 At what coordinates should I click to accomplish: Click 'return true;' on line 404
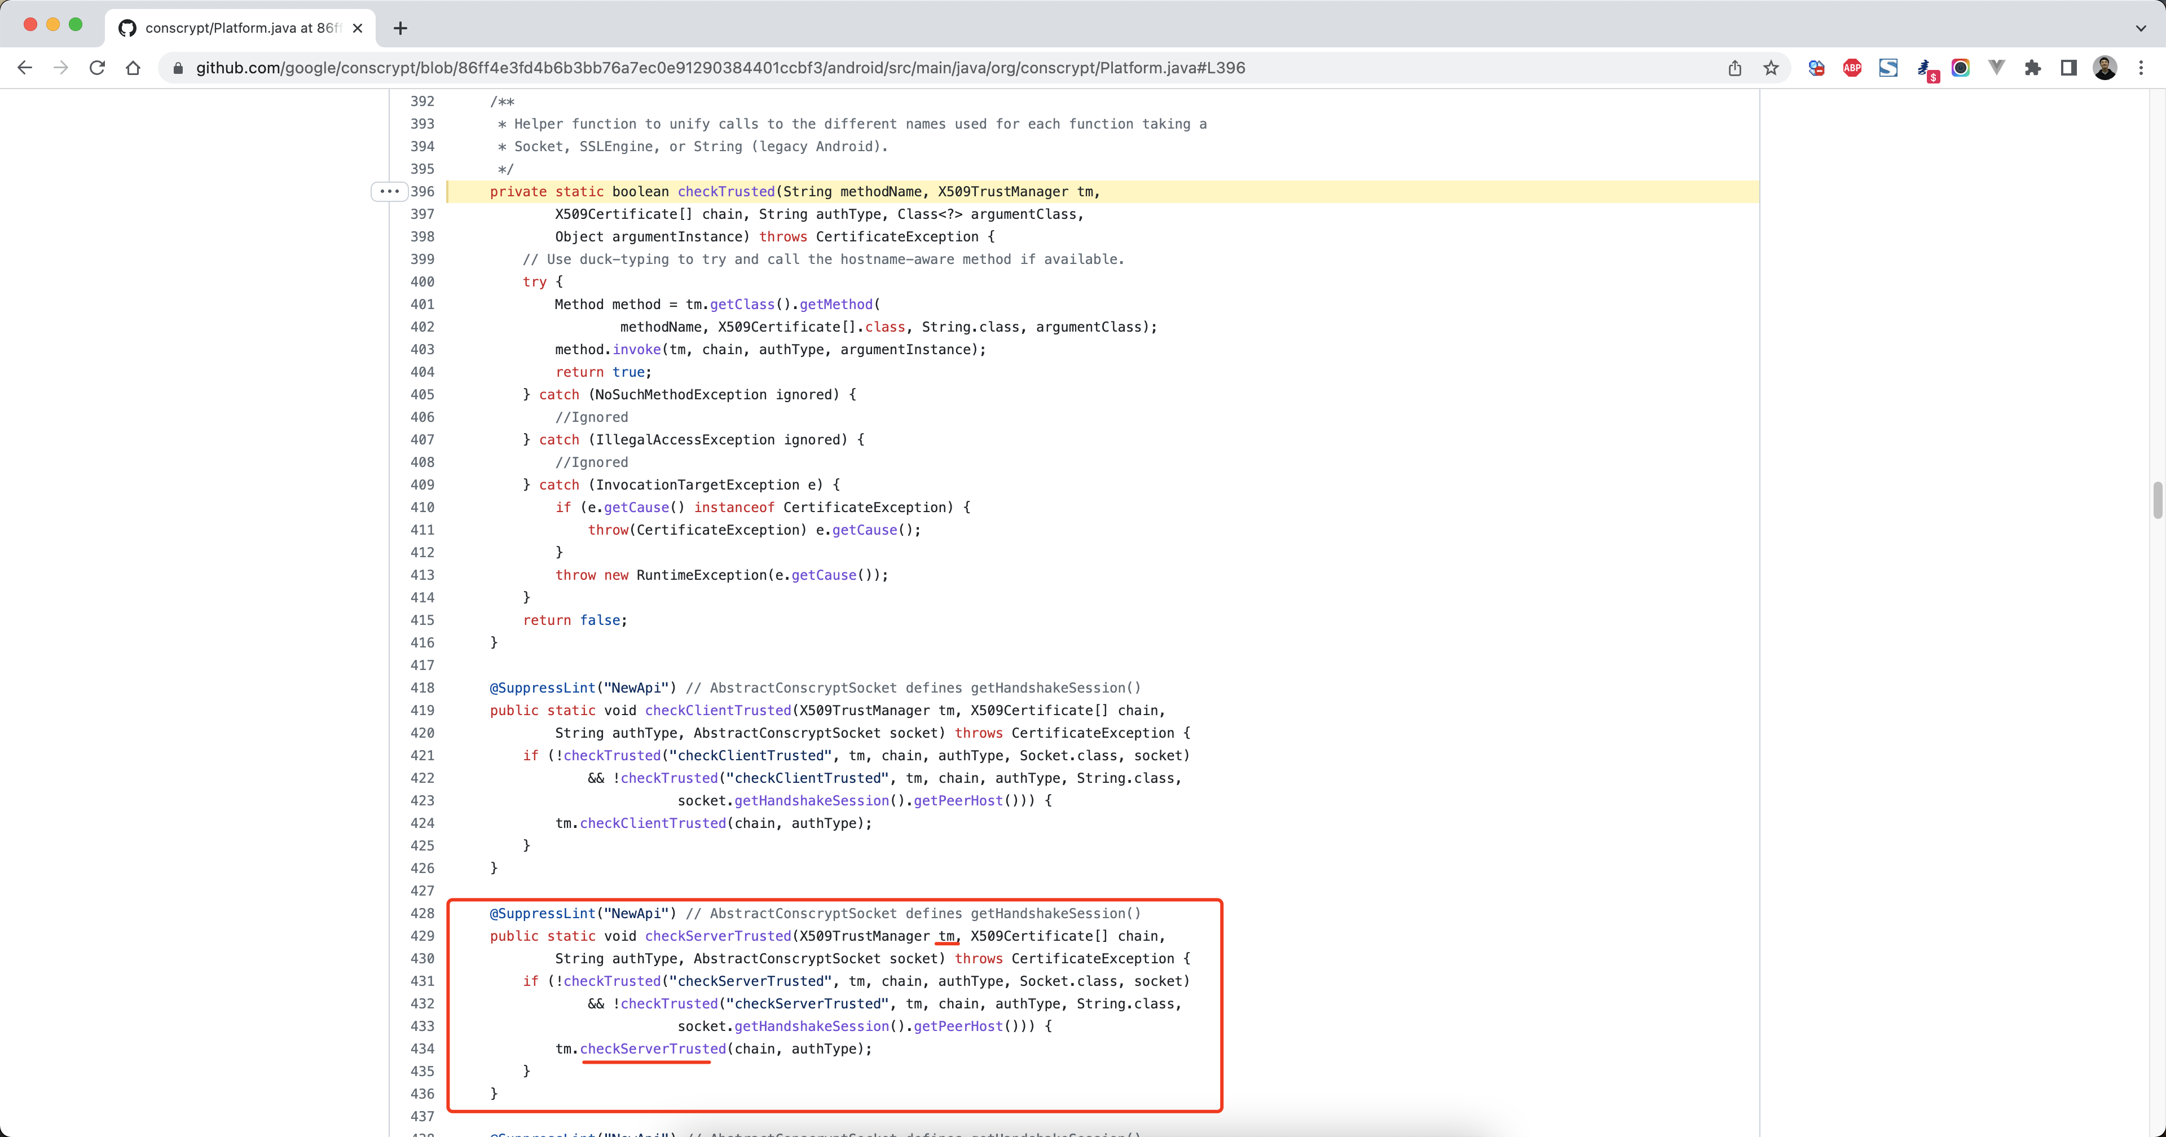coord(604,372)
